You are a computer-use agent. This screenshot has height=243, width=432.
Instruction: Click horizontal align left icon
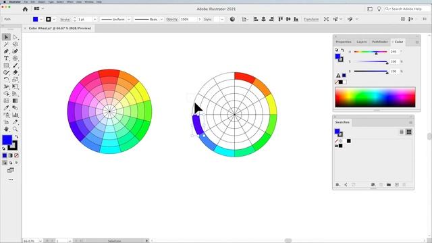pos(256,19)
